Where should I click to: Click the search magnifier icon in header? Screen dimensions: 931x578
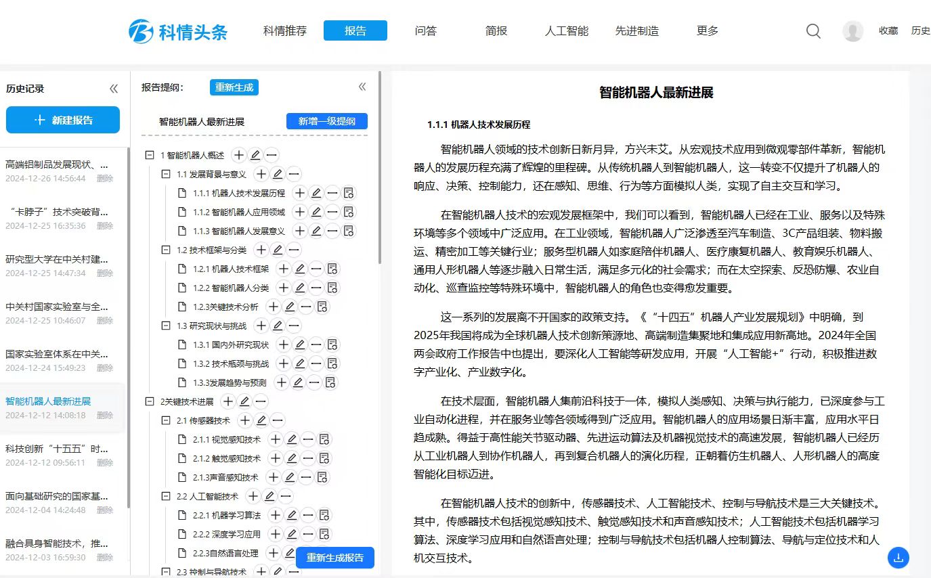[813, 31]
